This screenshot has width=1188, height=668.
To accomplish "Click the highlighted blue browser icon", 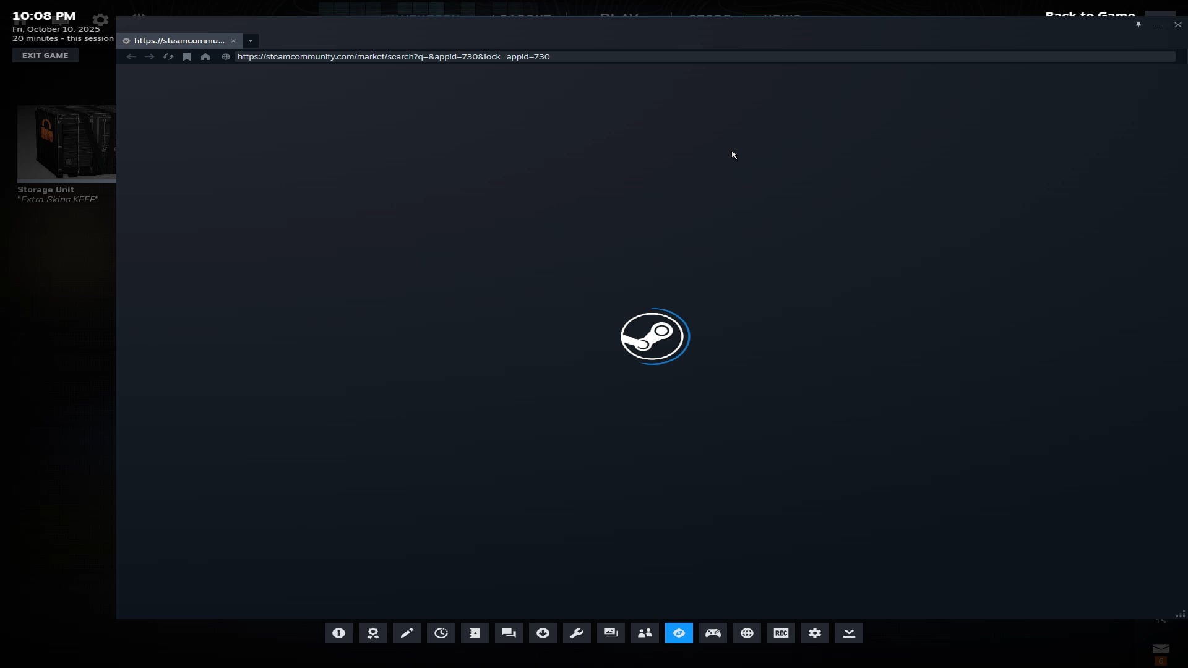I will click(679, 633).
